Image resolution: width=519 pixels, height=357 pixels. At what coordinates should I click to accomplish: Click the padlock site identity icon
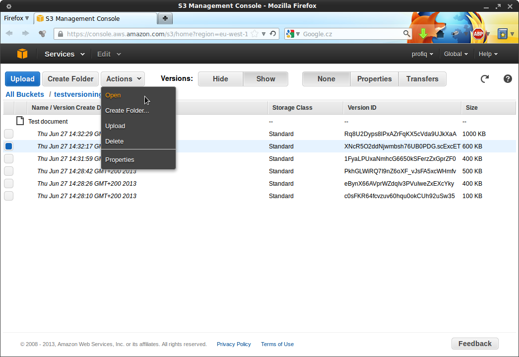click(x=60, y=34)
